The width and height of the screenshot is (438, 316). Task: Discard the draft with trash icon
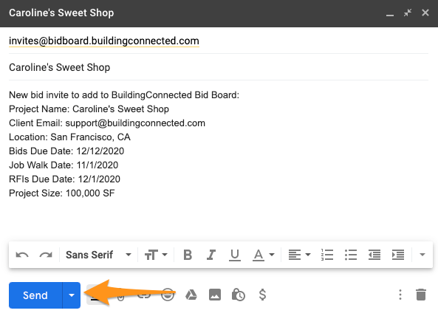pos(421,295)
